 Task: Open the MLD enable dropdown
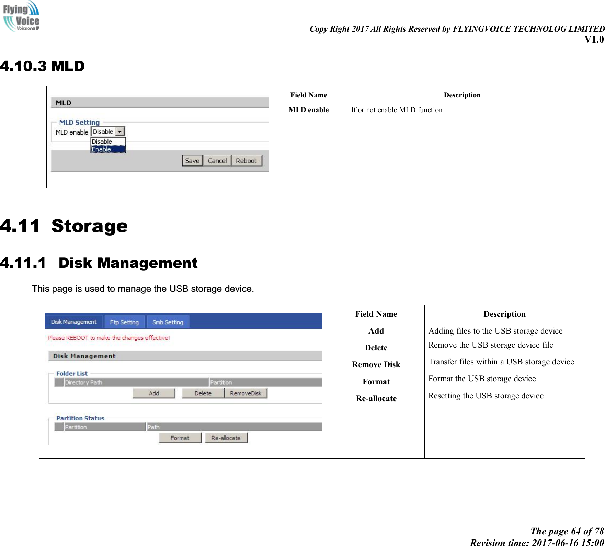click(120, 131)
